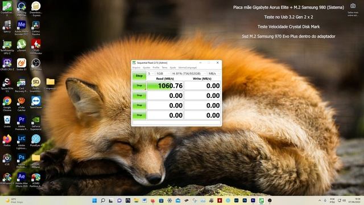
Task: Open the Profile menu
Action: click(156, 67)
